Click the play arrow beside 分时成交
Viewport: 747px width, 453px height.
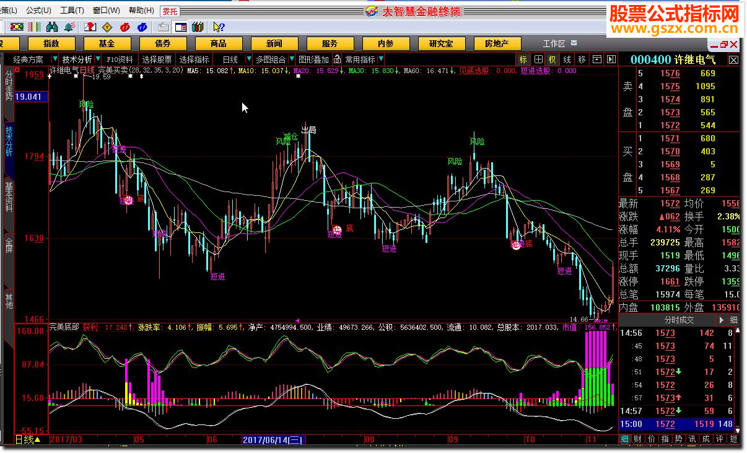pyautogui.click(x=721, y=320)
